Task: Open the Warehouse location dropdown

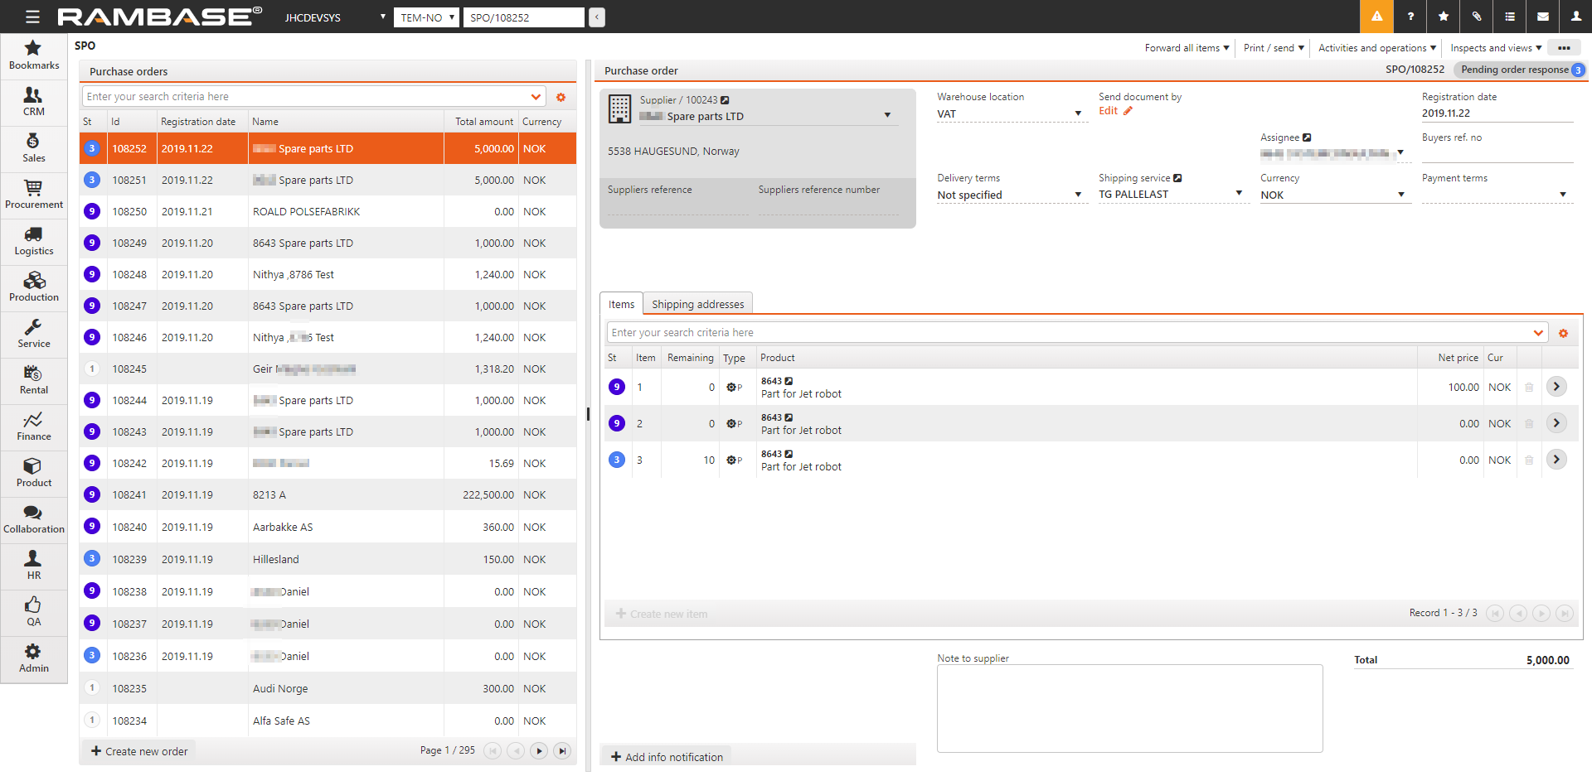Action: (x=1077, y=113)
